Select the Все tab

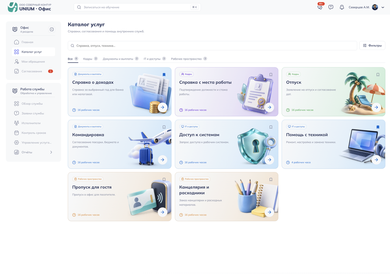[x=73, y=59]
